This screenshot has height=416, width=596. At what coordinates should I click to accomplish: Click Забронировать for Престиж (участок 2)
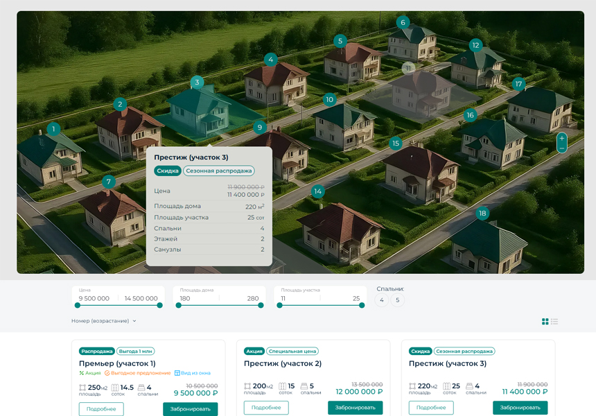(356, 408)
